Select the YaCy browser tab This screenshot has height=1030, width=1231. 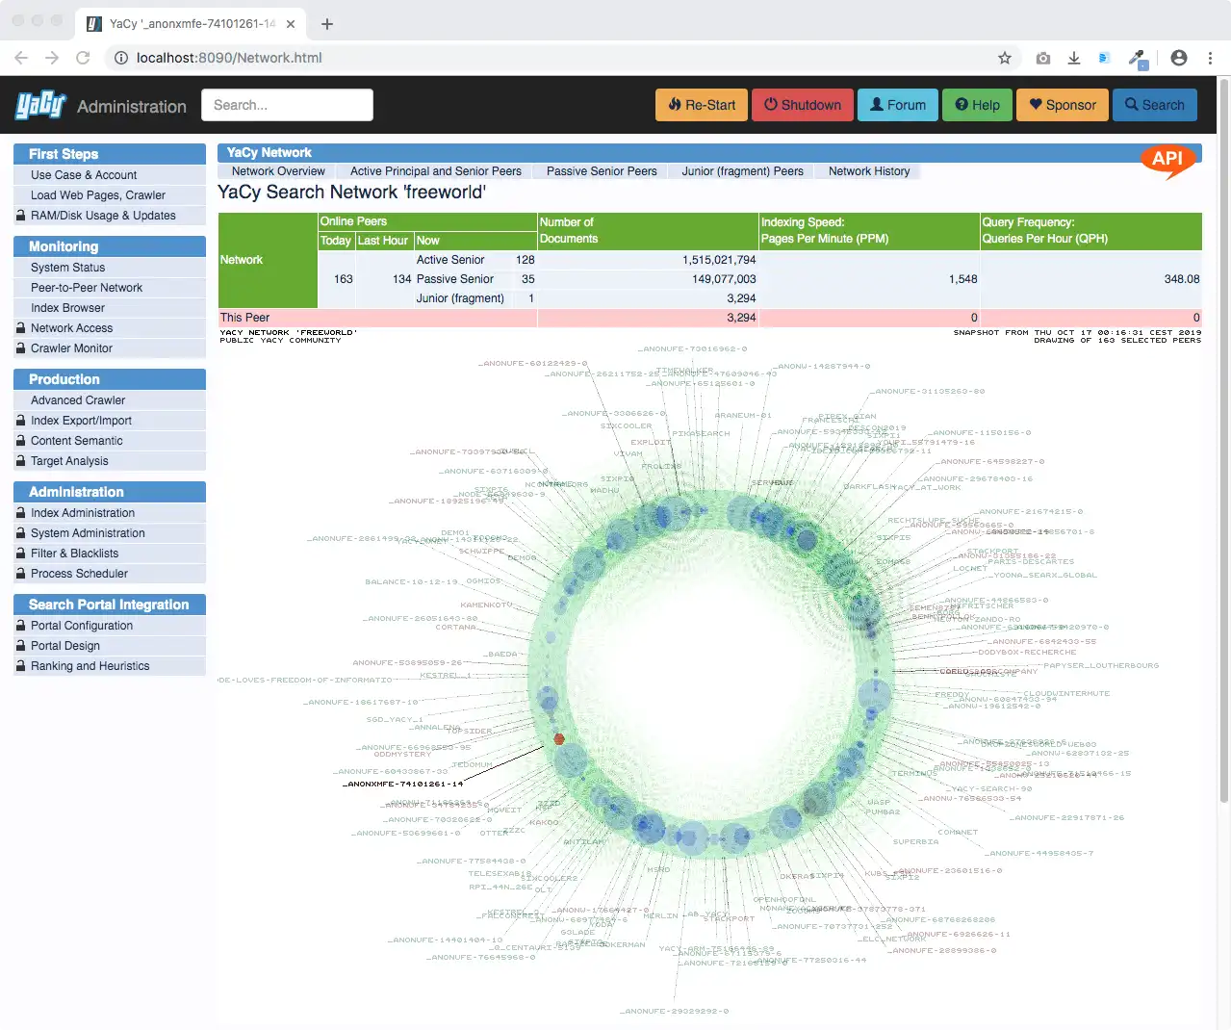click(x=191, y=24)
